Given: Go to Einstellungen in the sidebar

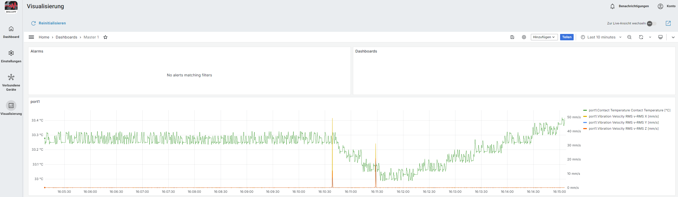Looking at the screenshot, I should 11,56.
